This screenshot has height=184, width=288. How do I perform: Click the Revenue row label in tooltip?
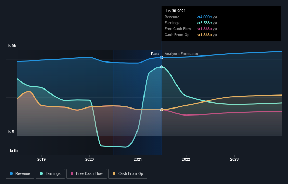(x=172, y=17)
